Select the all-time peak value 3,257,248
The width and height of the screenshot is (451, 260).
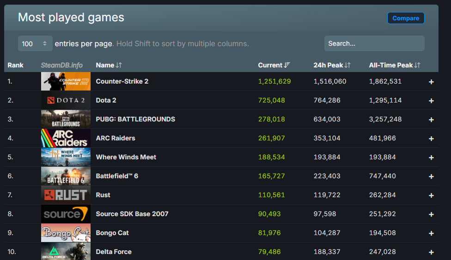pos(385,119)
